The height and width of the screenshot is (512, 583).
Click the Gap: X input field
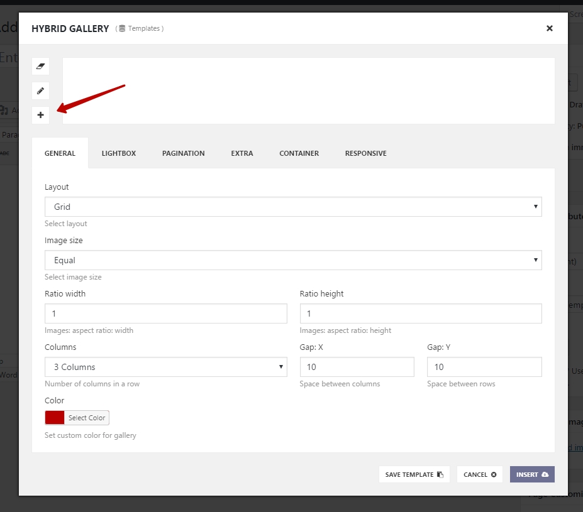point(357,367)
